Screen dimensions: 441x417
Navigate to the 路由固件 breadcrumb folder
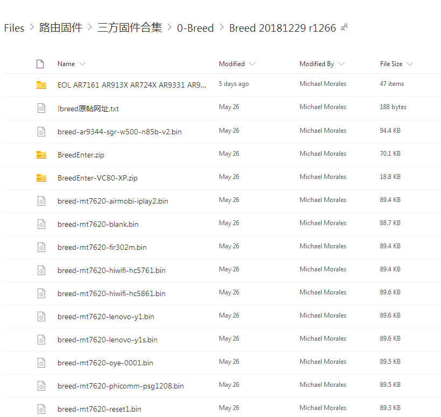(x=61, y=27)
